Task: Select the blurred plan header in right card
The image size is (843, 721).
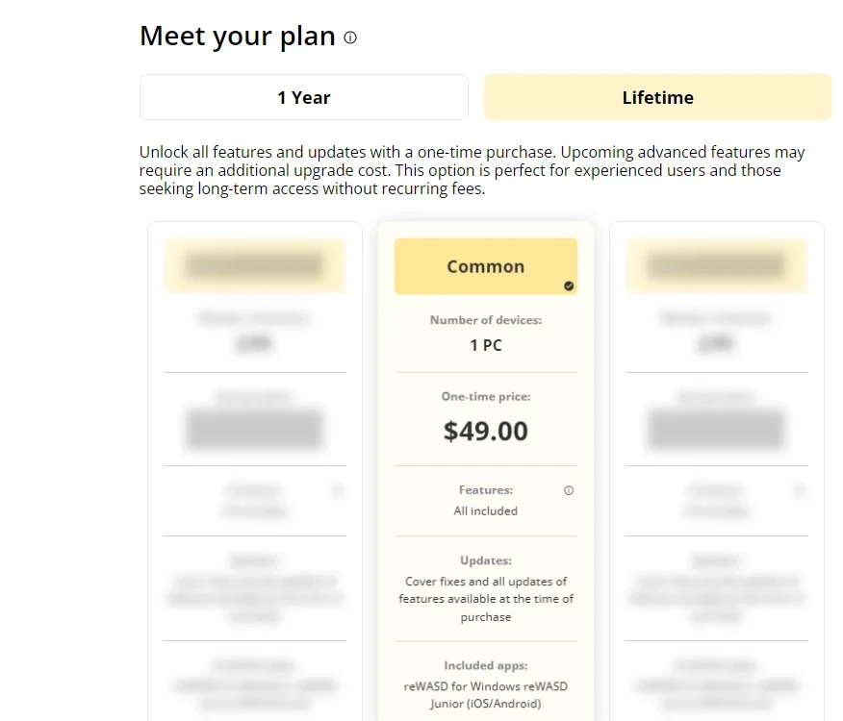Action: pos(717,266)
